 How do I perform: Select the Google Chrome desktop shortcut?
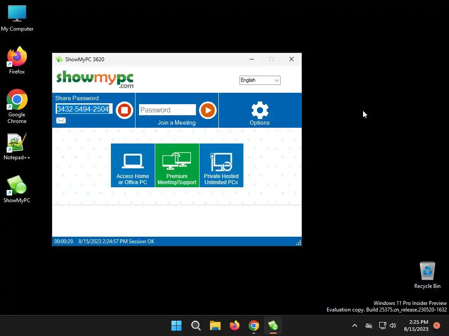[x=17, y=106]
